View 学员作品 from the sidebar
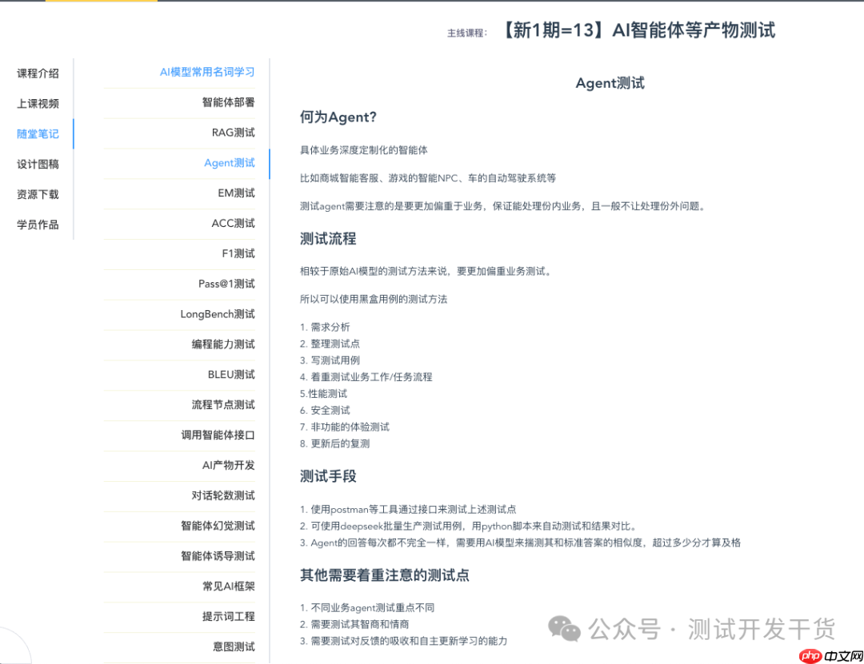This screenshot has height=664, width=864. click(37, 225)
